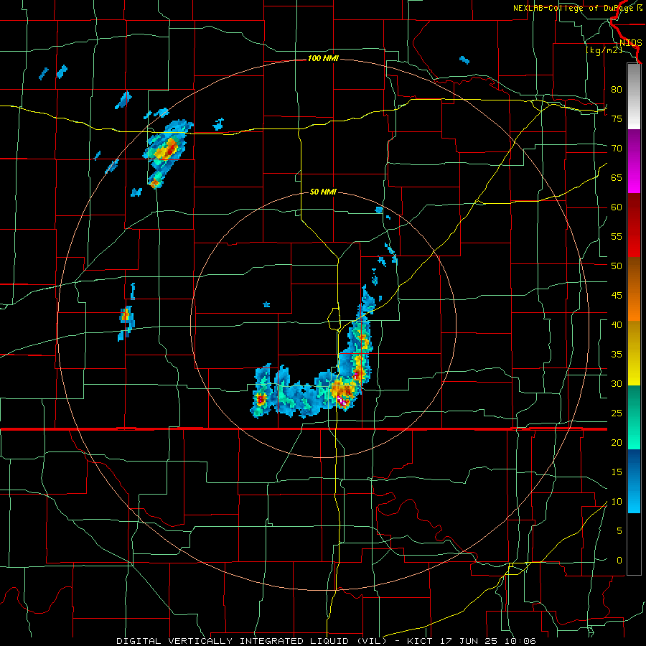This screenshot has width=646, height=646.
Task: Click the "25" value on the VIL scale
Action: (617, 413)
